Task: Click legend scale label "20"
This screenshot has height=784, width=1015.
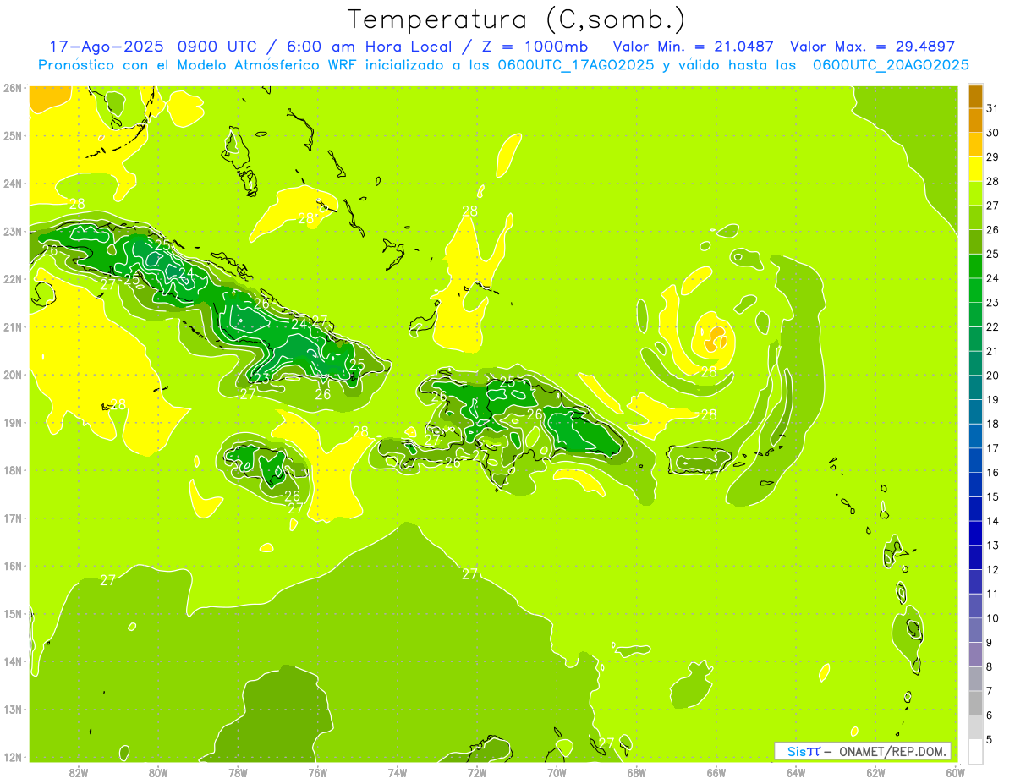Action: 992,375
